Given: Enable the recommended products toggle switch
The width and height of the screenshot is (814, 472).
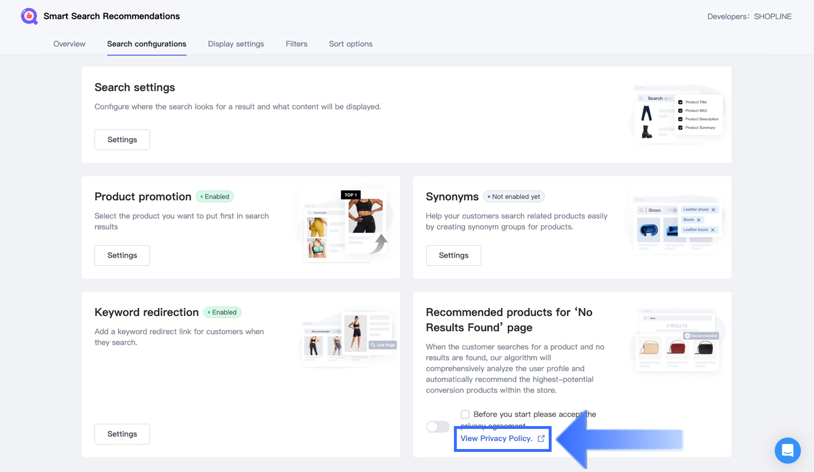Looking at the screenshot, I should [x=438, y=427].
